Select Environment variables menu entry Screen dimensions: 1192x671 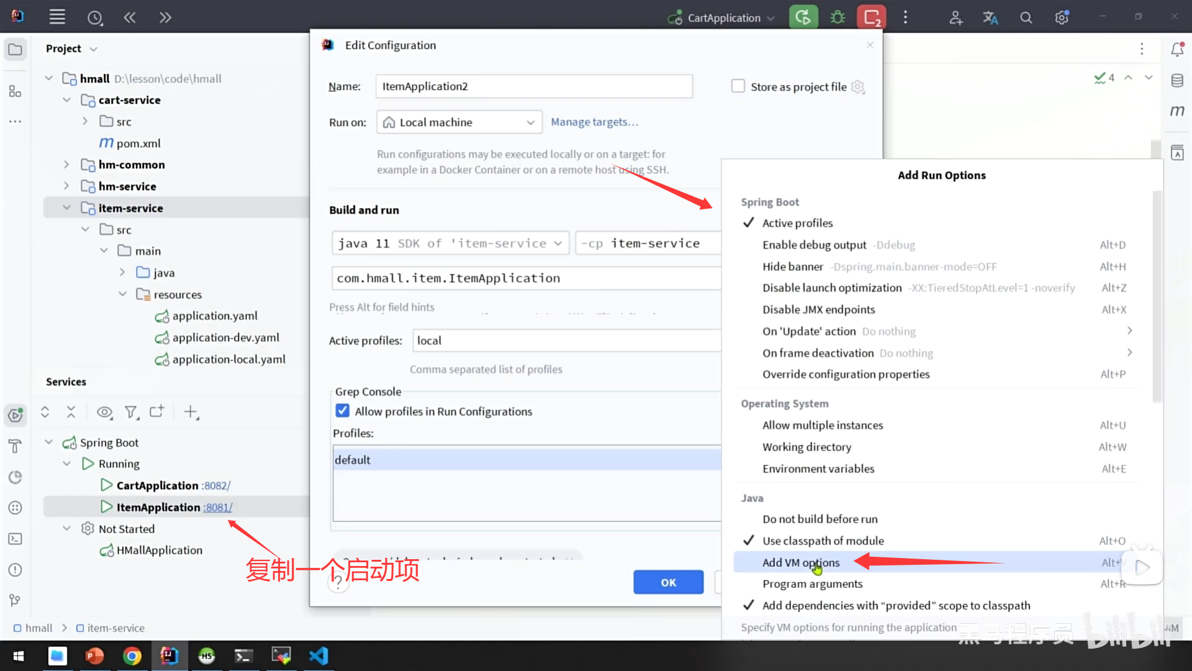(x=818, y=468)
